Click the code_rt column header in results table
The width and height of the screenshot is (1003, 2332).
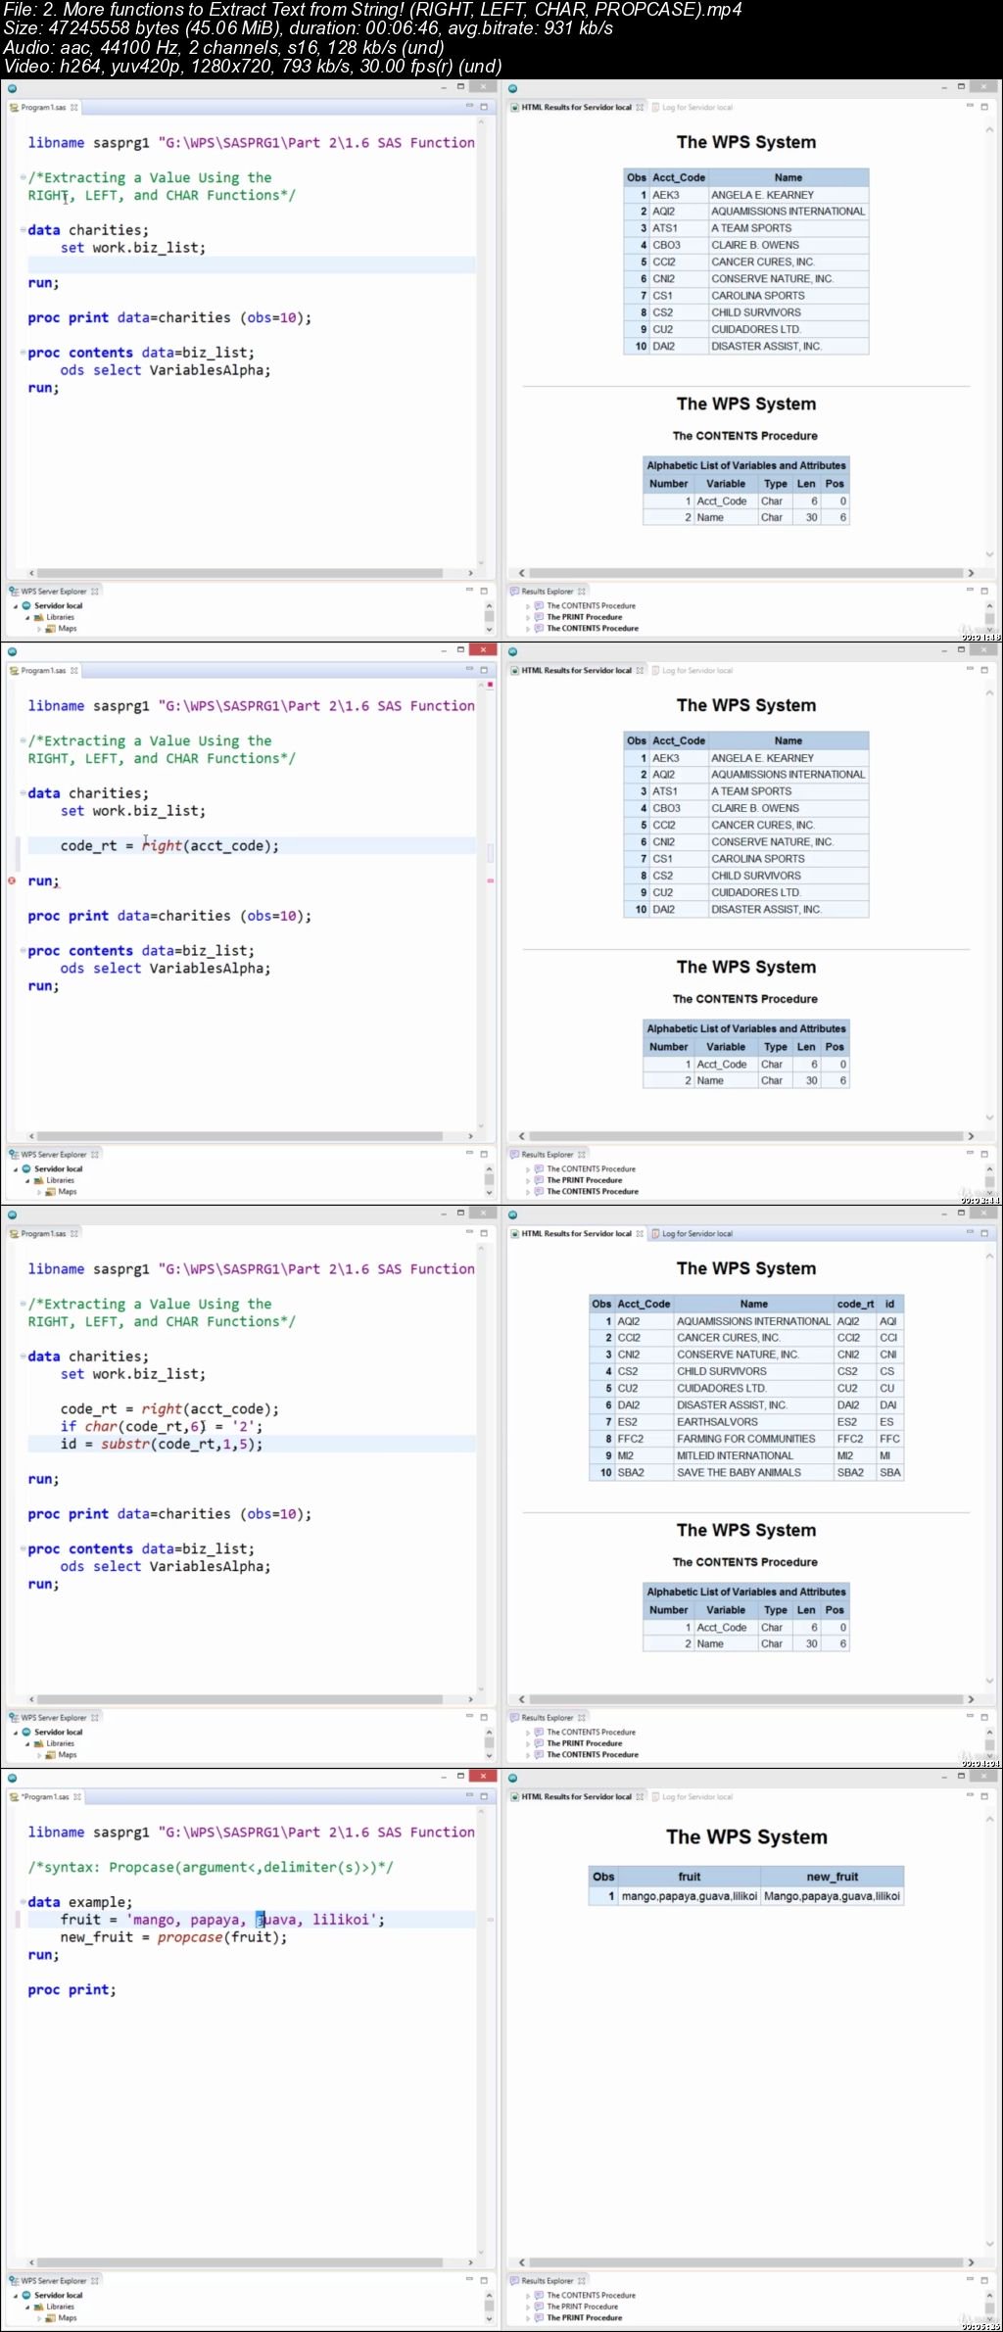point(855,1304)
